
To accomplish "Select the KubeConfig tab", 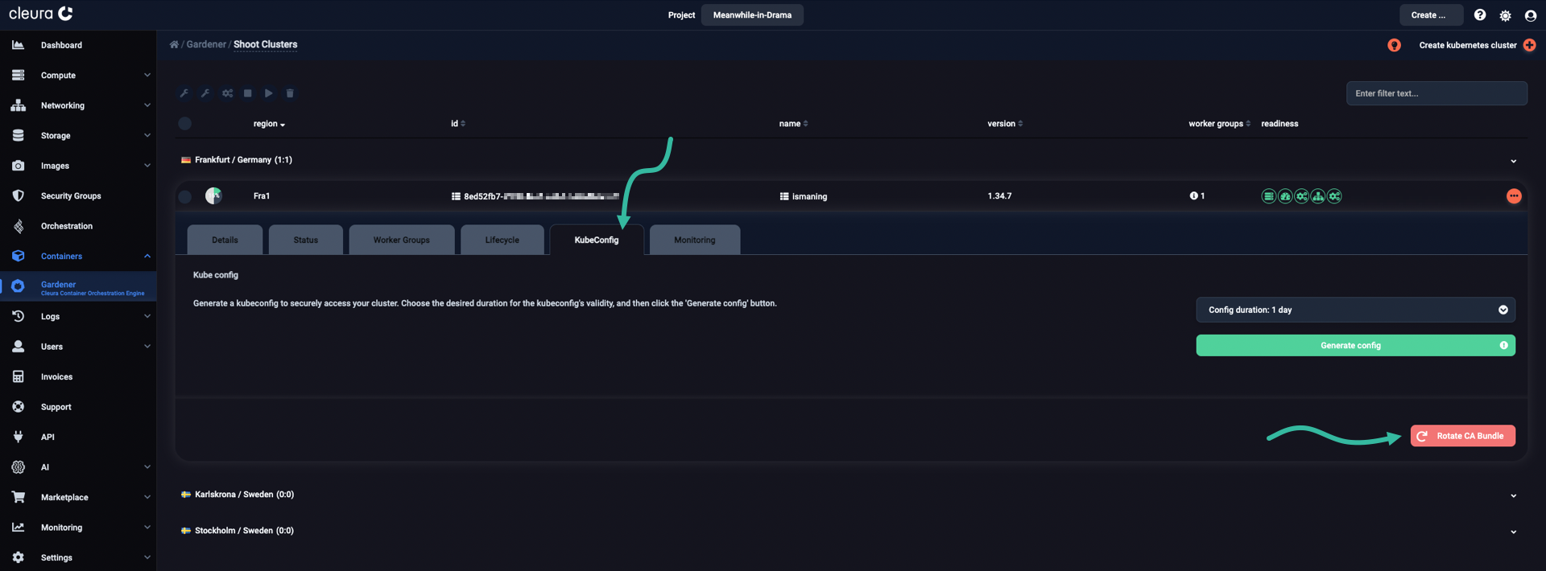I will click(x=597, y=240).
